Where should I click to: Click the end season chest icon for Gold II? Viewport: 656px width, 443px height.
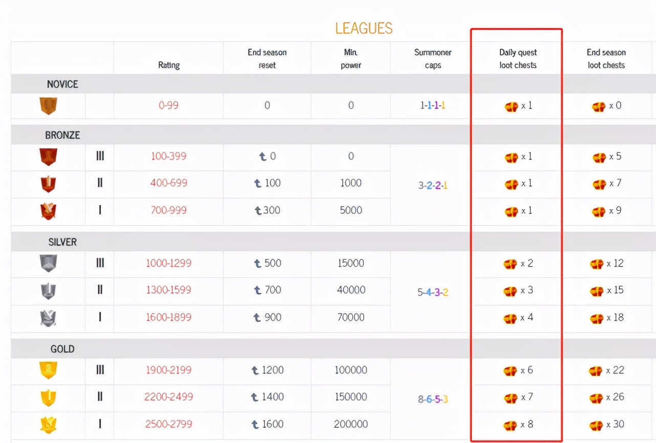[x=596, y=398]
